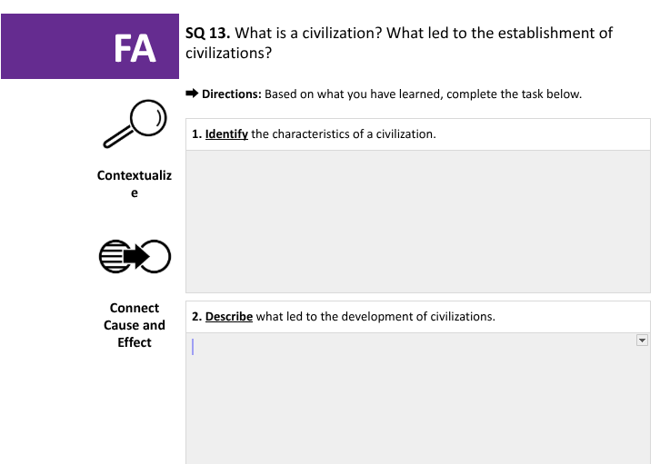The width and height of the screenshot is (670, 464).
Task: Select the Contextualize label
Action: point(135,183)
